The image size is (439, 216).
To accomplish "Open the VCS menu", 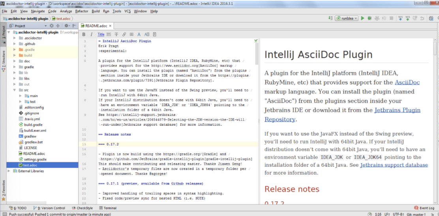I will (x=128, y=11).
